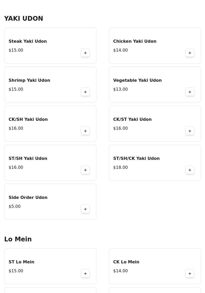Add Chicken Yaki Udon with plus icon
This screenshot has height=293, width=205.
tap(190, 53)
